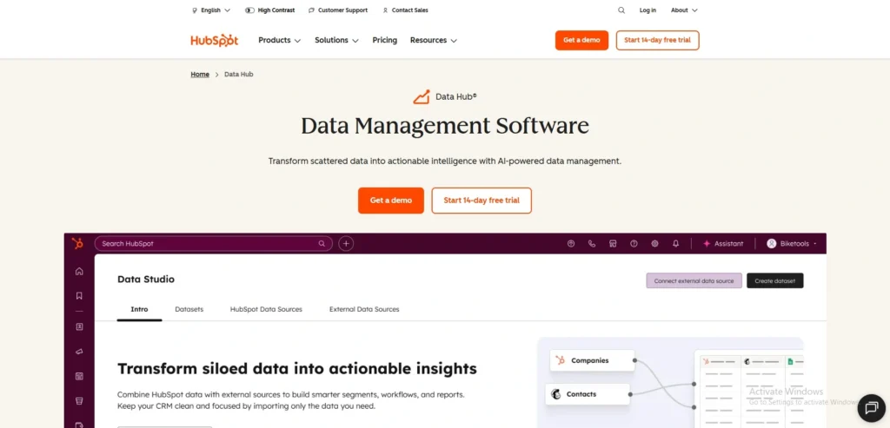Viewport: 890px width, 428px height.
Task: Open the marketplace storefront icon
Action: click(613, 244)
